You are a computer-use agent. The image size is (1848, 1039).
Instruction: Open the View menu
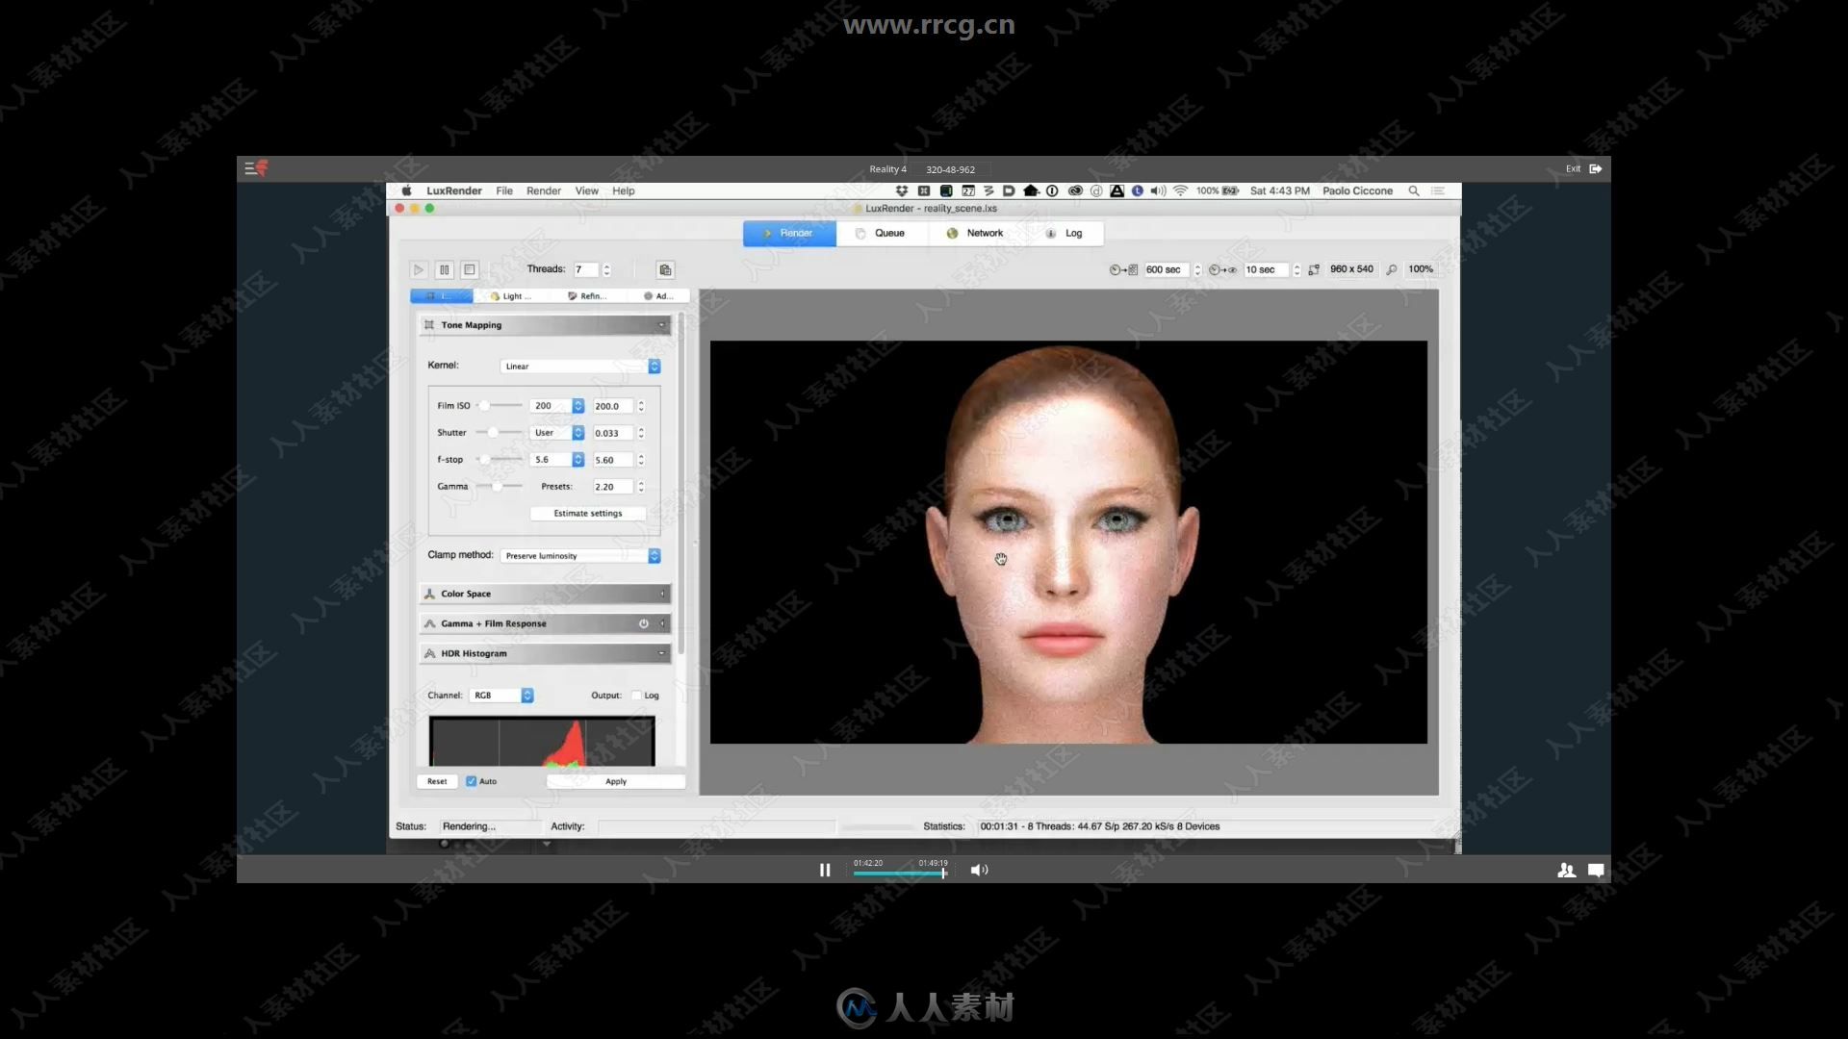[x=587, y=190]
